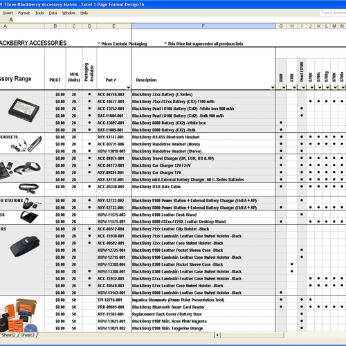Open the filter dropdown in column J
The height and width of the screenshot is (346, 346).
312,87
